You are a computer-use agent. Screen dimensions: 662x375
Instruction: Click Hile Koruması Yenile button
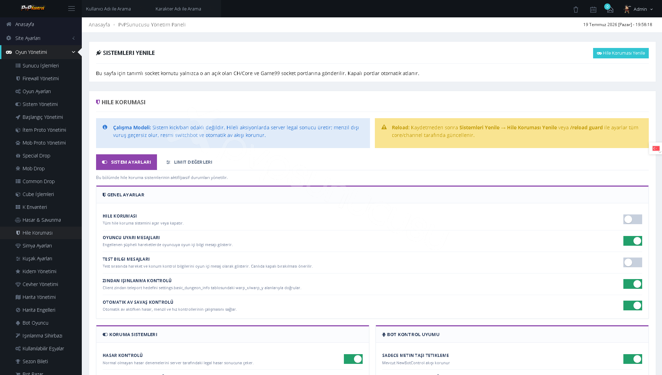621,53
